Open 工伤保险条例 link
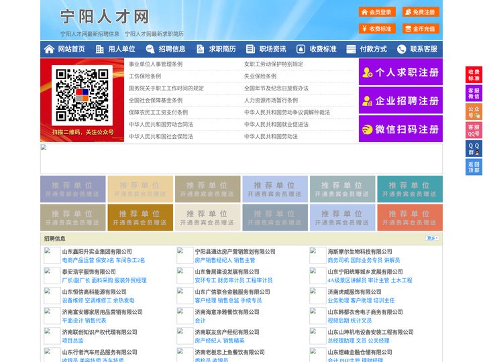 click(145, 76)
